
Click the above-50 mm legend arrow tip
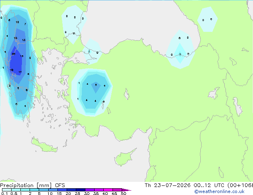[x=126, y=190]
